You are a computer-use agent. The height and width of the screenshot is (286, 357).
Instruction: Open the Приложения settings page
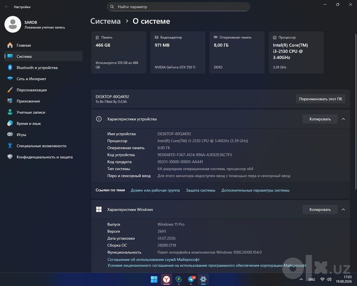click(x=43, y=101)
